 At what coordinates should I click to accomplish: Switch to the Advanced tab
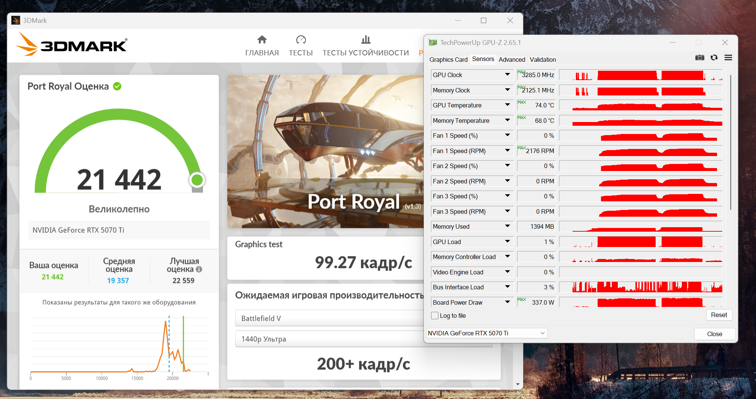[512, 60]
